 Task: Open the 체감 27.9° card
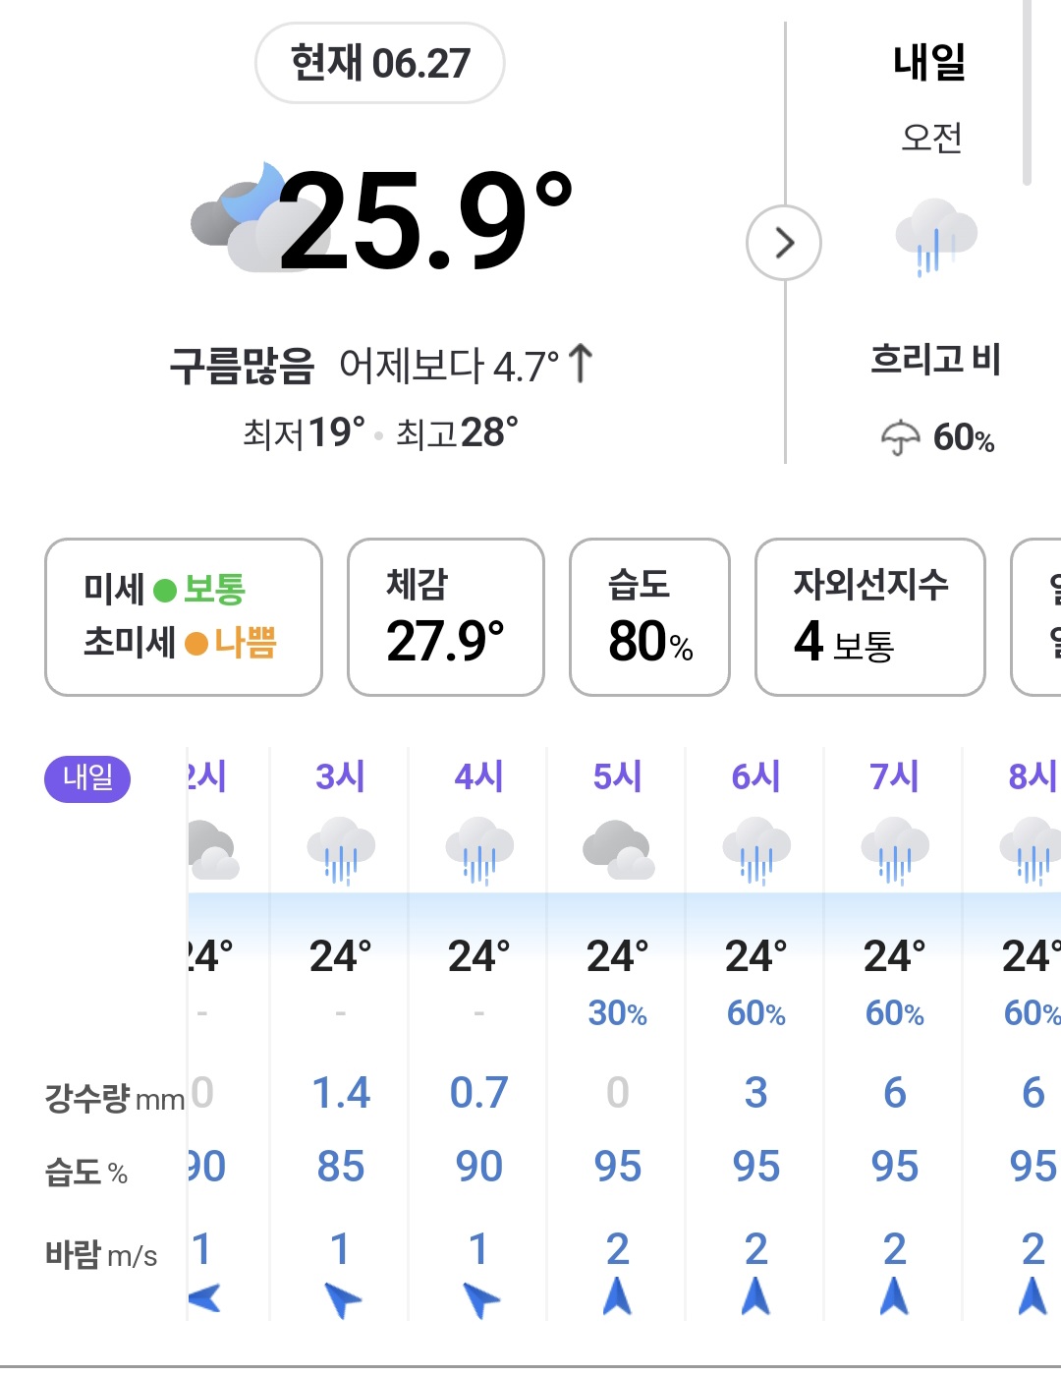pyautogui.click(x=446, y=617)
